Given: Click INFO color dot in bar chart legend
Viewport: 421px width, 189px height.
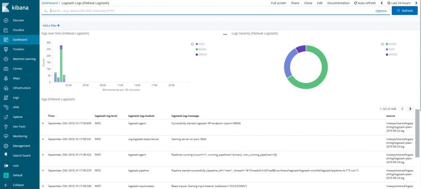Looking at the screenshot, I should click(197, 44).
